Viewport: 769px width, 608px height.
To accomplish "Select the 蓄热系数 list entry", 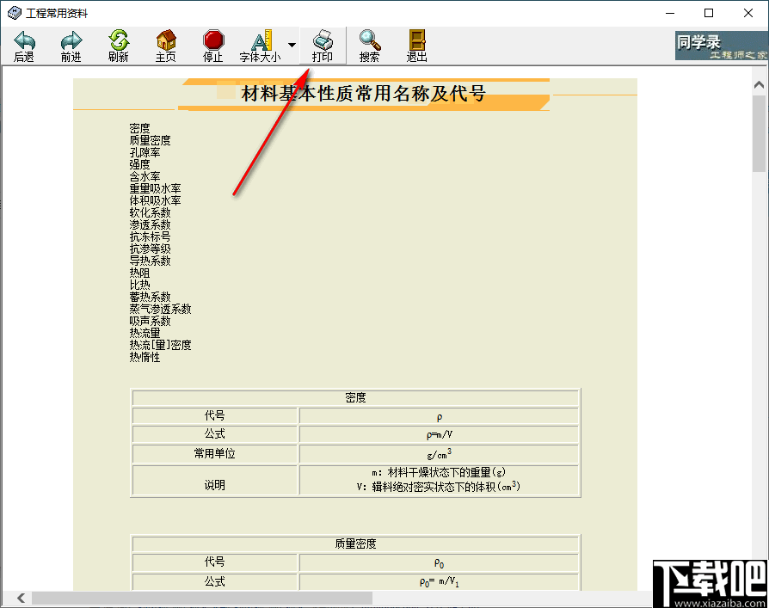I will point(150,297).
